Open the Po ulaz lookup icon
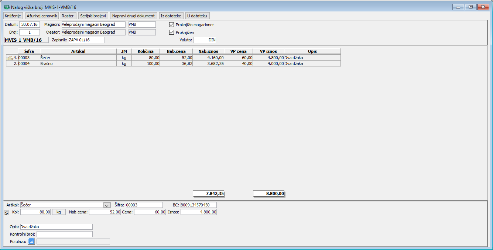The image size is (493, 250). coord(32,242)
